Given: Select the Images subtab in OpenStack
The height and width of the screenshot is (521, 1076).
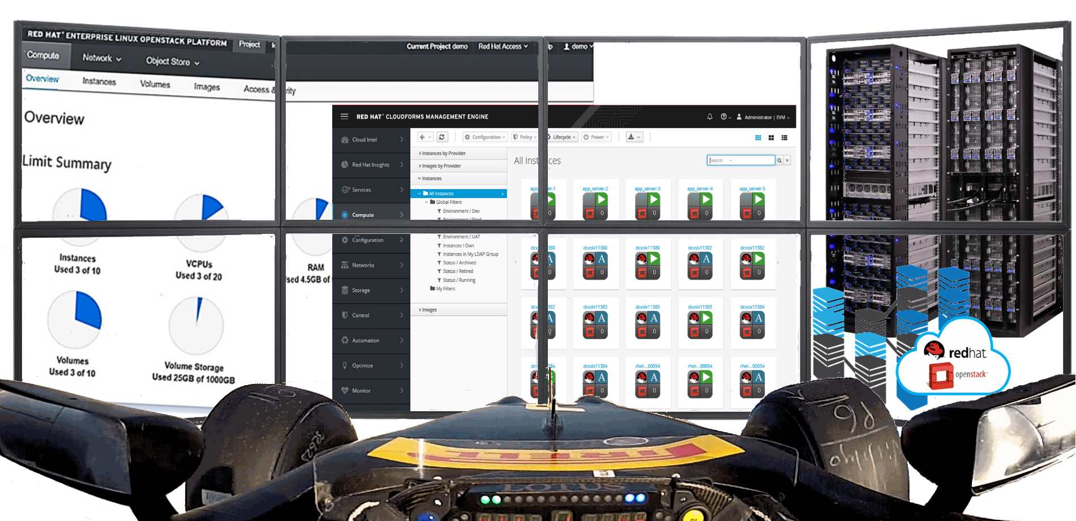Looking at the screenshot, I should click(x=207, y=87).
